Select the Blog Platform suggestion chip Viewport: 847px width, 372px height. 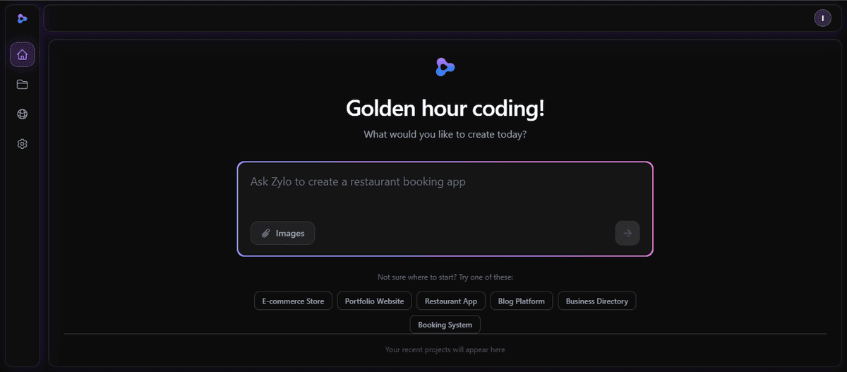point(521,301)
